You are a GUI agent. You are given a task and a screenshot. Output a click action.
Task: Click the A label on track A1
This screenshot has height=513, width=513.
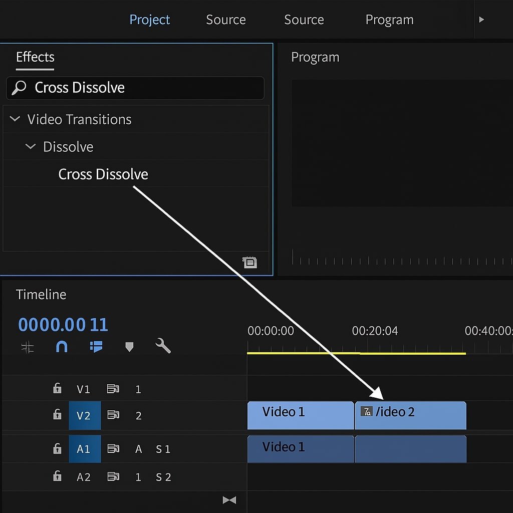click(x=138, y=449)
